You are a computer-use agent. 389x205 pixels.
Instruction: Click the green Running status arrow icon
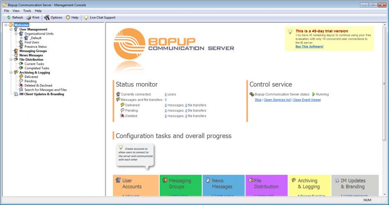[x=314, y=94]
